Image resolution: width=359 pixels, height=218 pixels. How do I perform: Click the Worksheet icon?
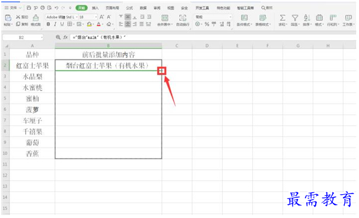348,18
